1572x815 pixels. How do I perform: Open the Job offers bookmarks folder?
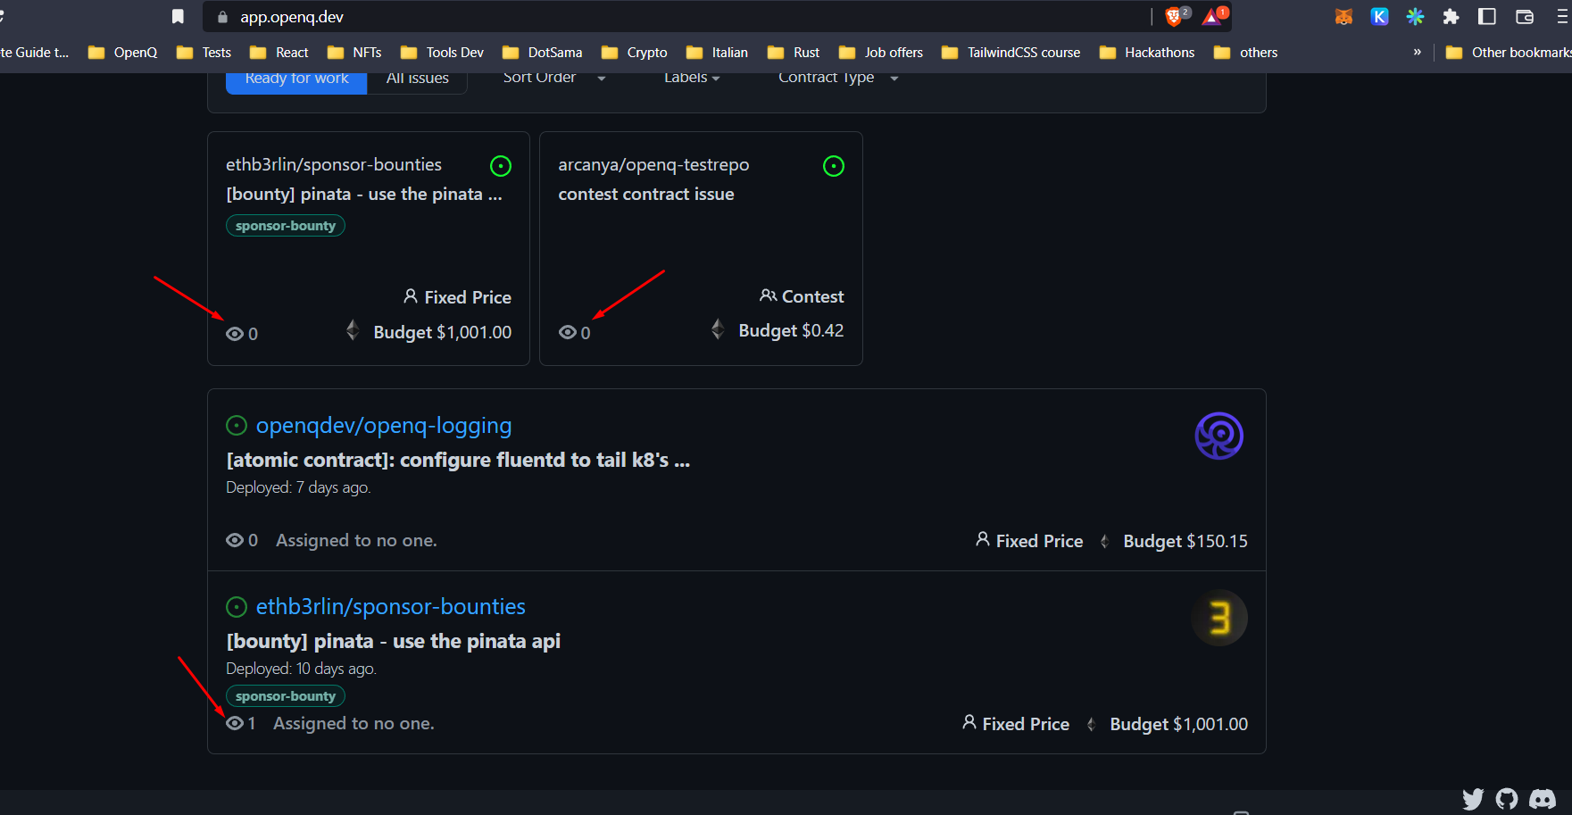881,53
